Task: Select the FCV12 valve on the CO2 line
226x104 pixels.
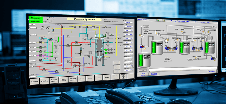Action: pos(40,55)
